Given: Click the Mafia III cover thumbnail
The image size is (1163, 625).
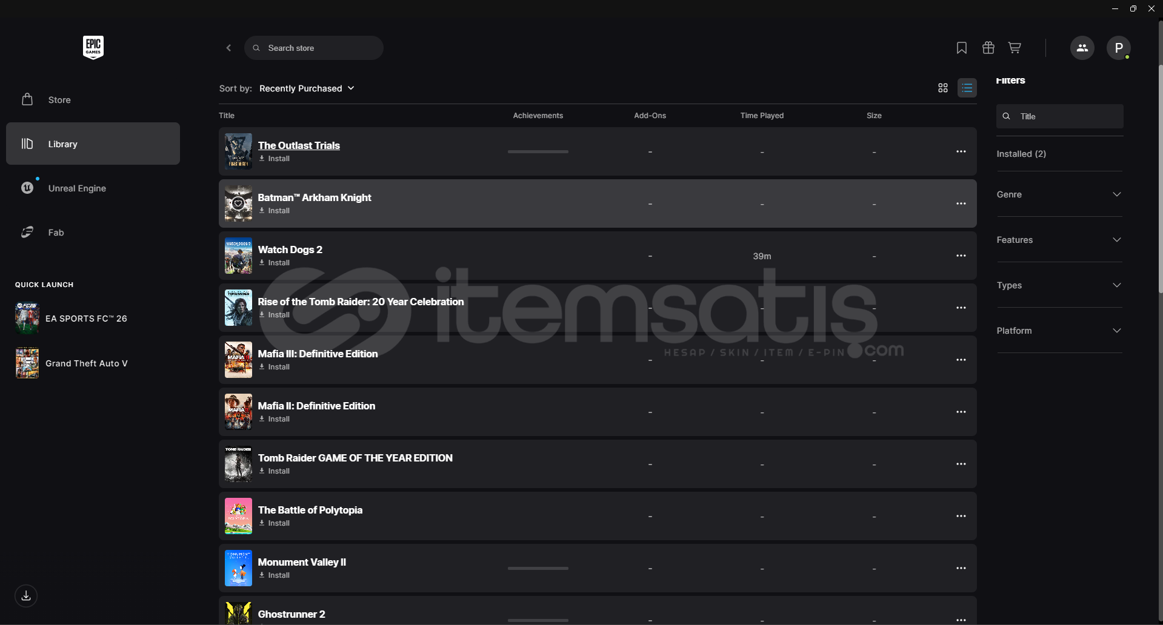Looking at the screenshot, I should click(x=238, y=360).
